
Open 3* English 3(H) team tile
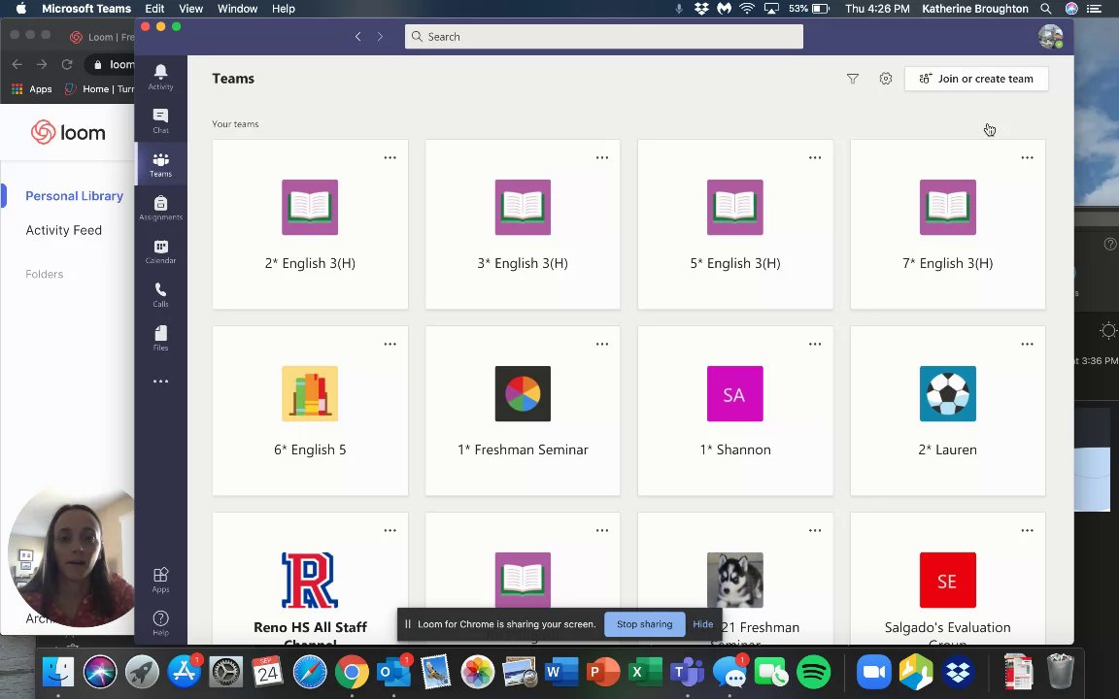(x=523, y=224)
